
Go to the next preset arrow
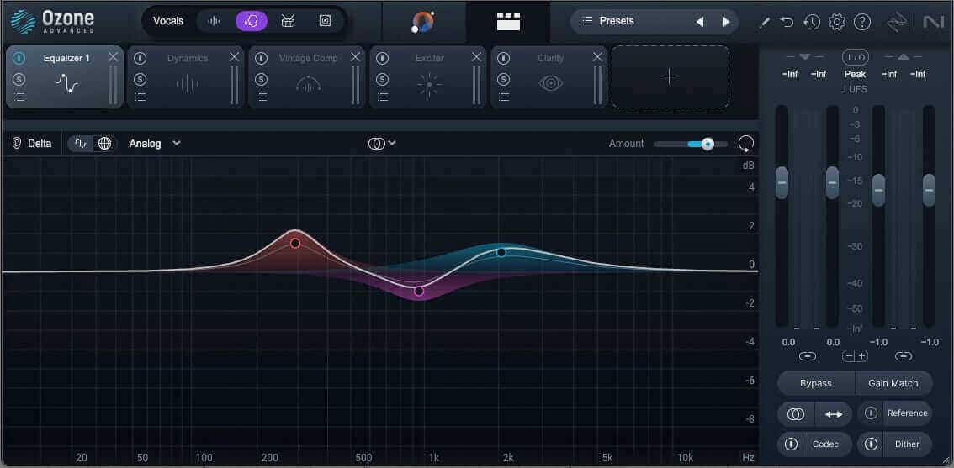[x=726, y=22]
